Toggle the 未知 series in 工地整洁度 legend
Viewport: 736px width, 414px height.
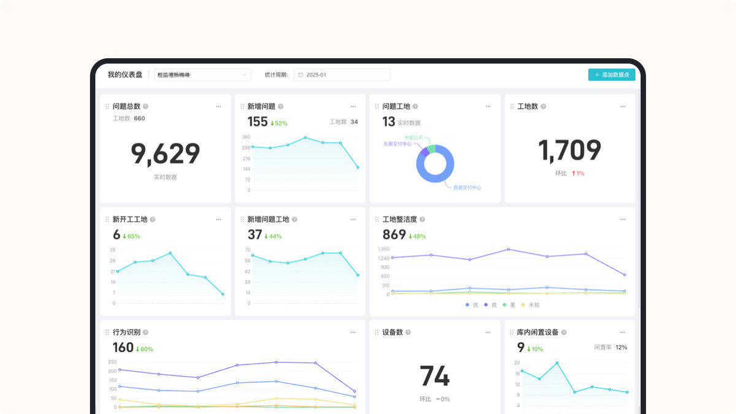(530, 305)
